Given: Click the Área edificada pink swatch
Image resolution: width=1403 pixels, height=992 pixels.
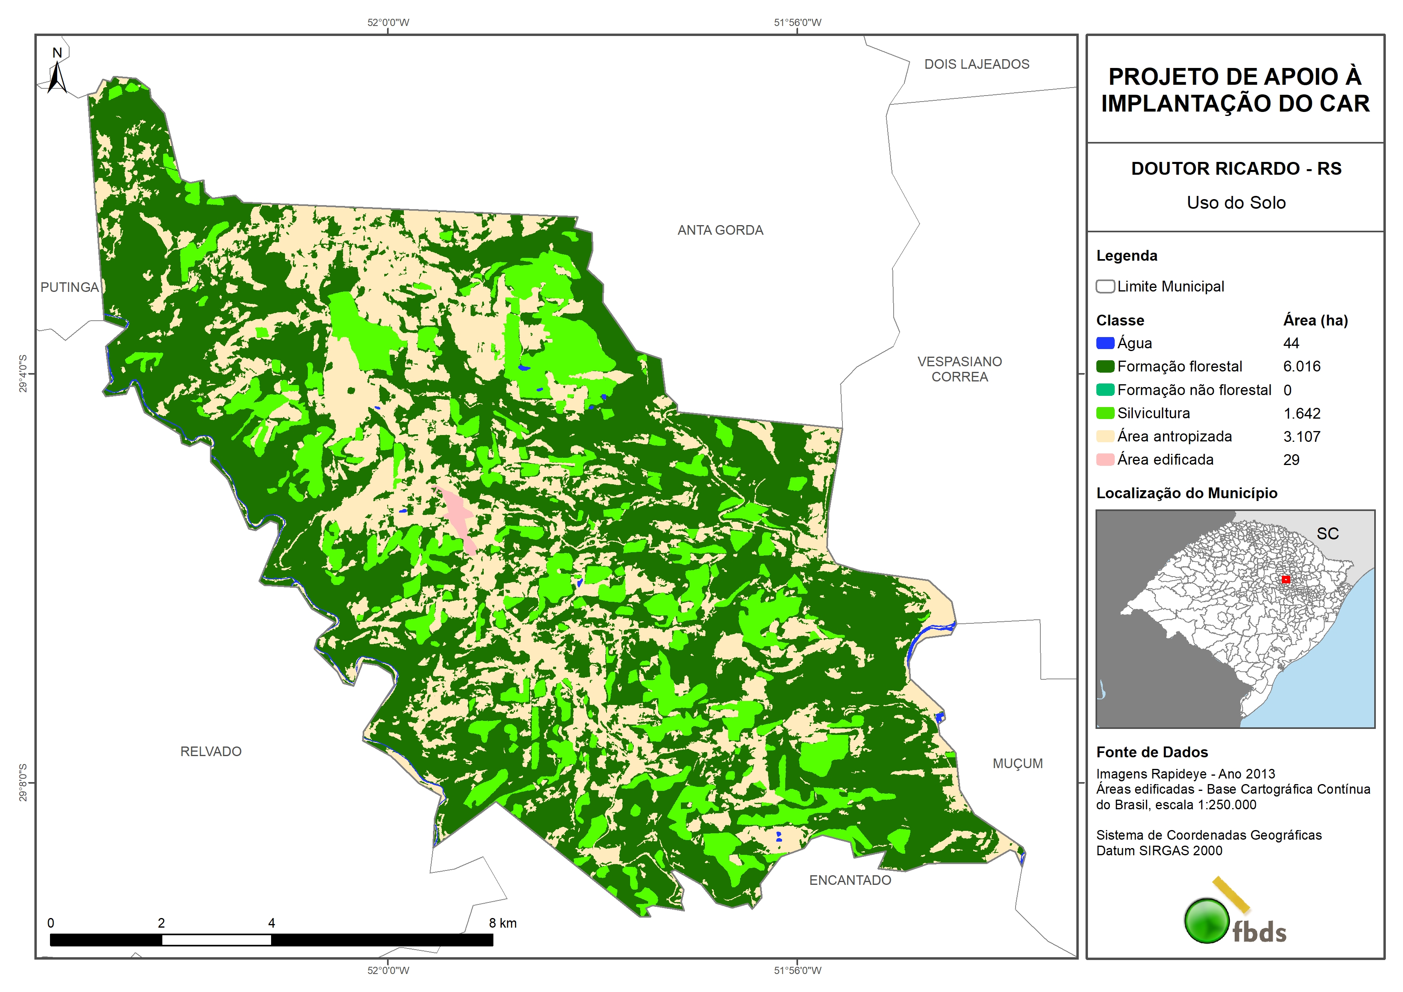Looking at the screenshot, I should (x=1105, y=460).
